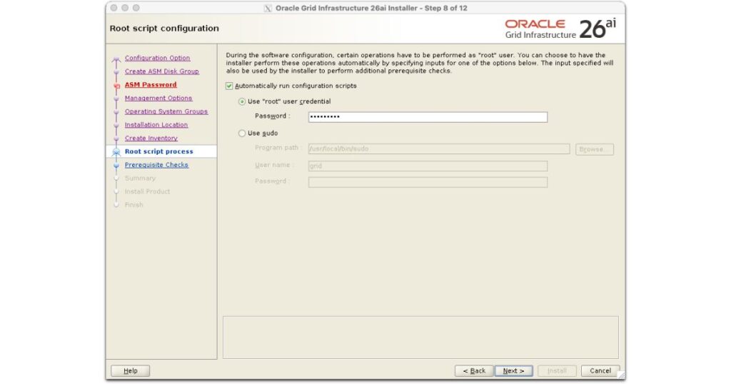Open the Create Inventory step
Viewport: 731px width, 384px height.
[x=151, y=138]
